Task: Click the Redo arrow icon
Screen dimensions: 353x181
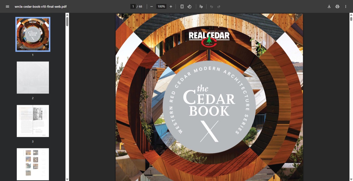Action: click(219, 7)
